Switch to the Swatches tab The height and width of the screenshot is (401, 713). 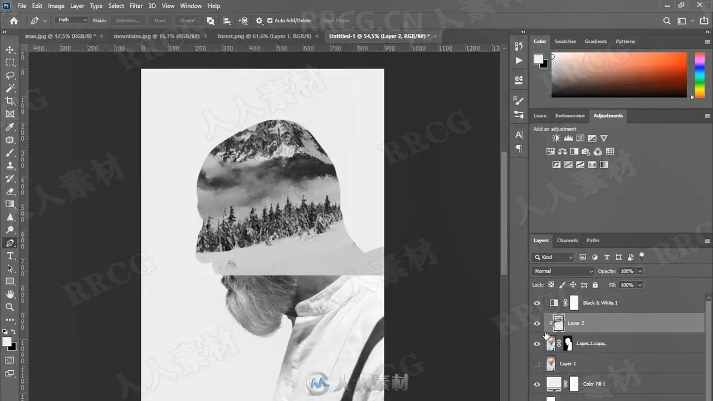pos(565,41)
